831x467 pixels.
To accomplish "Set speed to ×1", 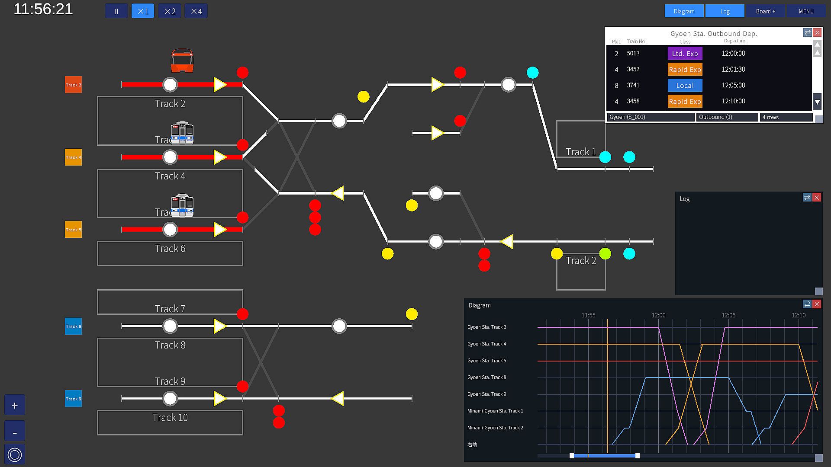I will pyautogui.click(x=143, y=11).
